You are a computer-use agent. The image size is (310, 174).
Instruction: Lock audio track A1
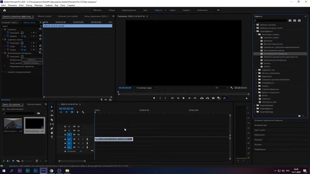[65, 139]
